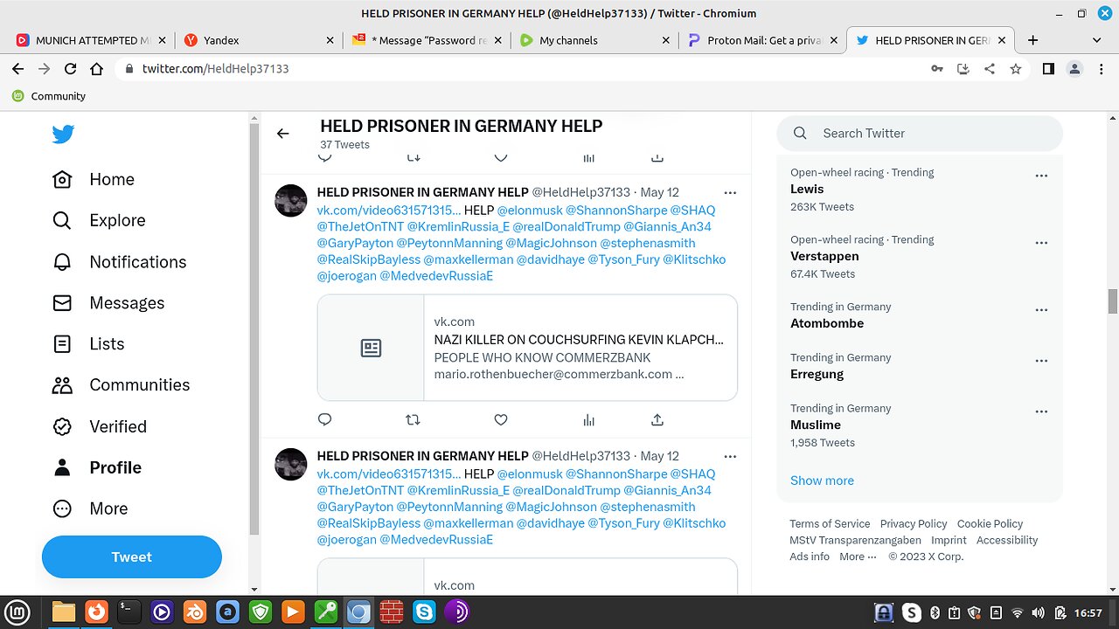Expand footer More options

coord(858,556)
